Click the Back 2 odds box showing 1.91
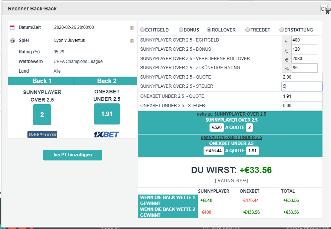 tap(107, 114)
